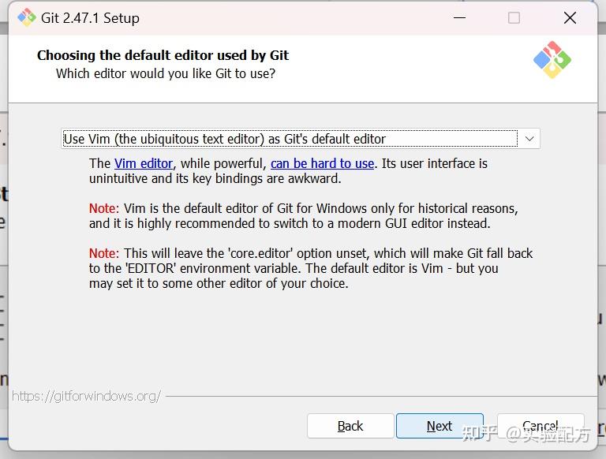Click the greyed-out maximize button

click(514, 18)
